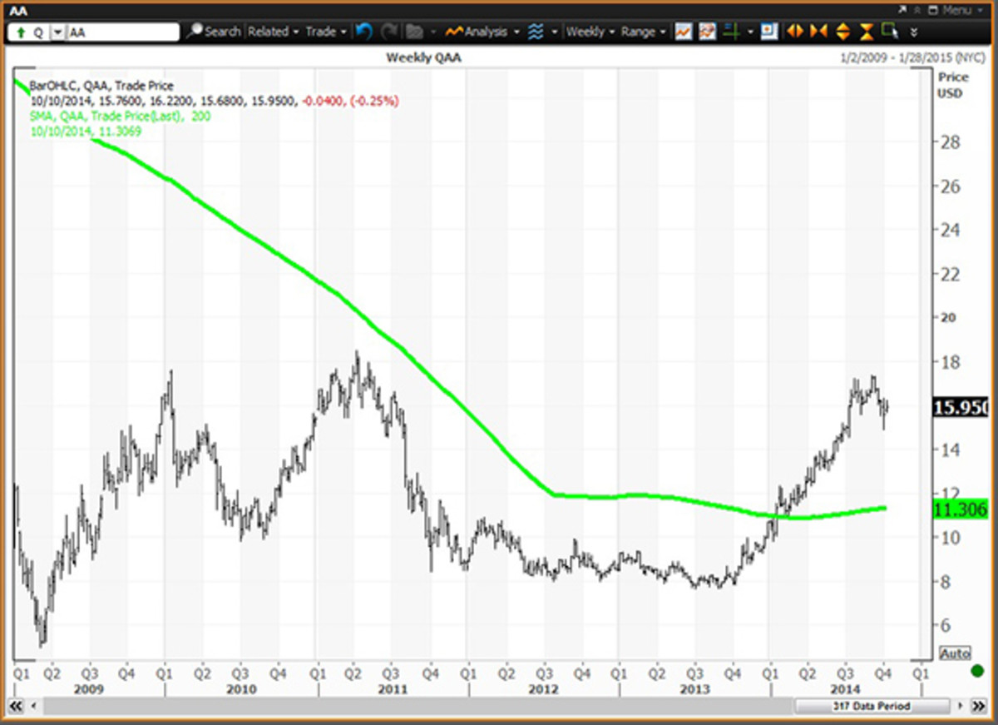This screenshot has height=725, width=998.
Task: Click the horizontal compress arrows icon
Action: pos(819,32)
